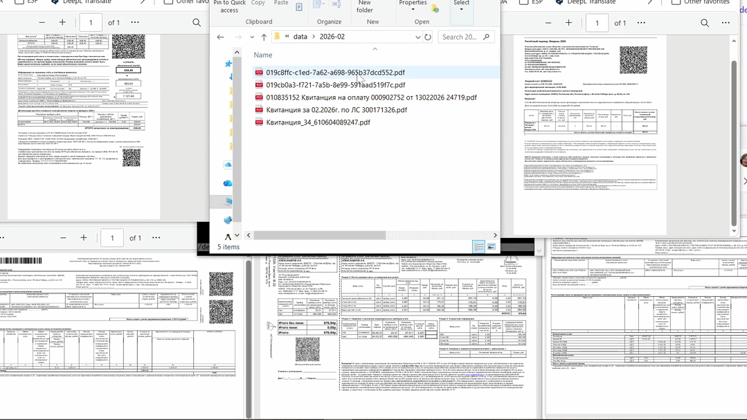Open blue OneDrive cloud in navigation pane
Screen dimensions: 747x420
pyautogui.click(x=228, y=183)
